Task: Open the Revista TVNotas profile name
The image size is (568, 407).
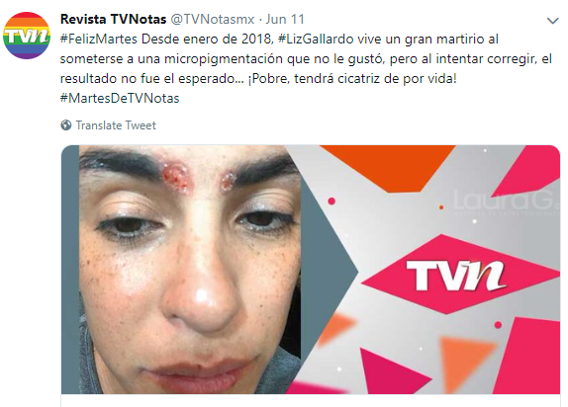Action: click(113, 19)
